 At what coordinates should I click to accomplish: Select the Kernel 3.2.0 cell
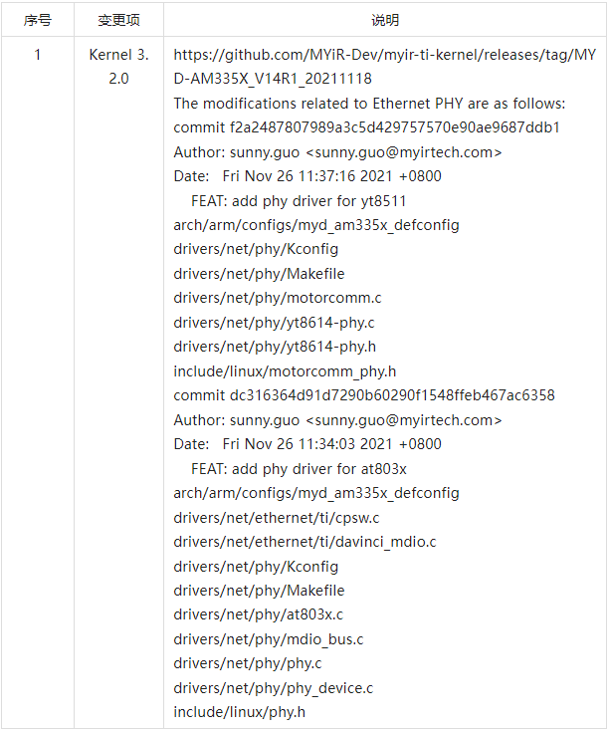click(118, 67)
